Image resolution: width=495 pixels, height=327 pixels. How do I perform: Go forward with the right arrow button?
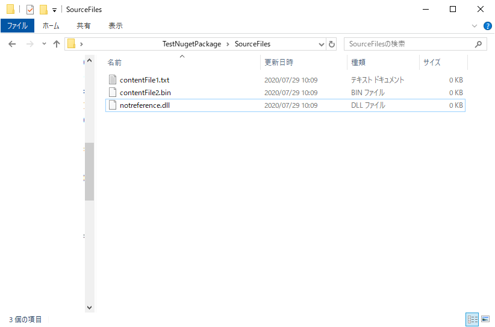click(30, 44)
